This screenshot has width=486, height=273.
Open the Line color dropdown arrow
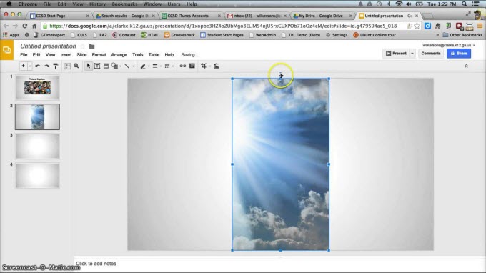[x=149, y=66]
